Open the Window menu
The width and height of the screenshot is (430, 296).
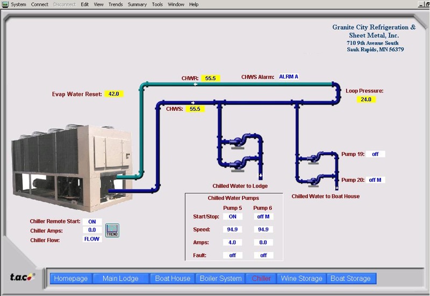pyautogui.click(x=176, y=4)
